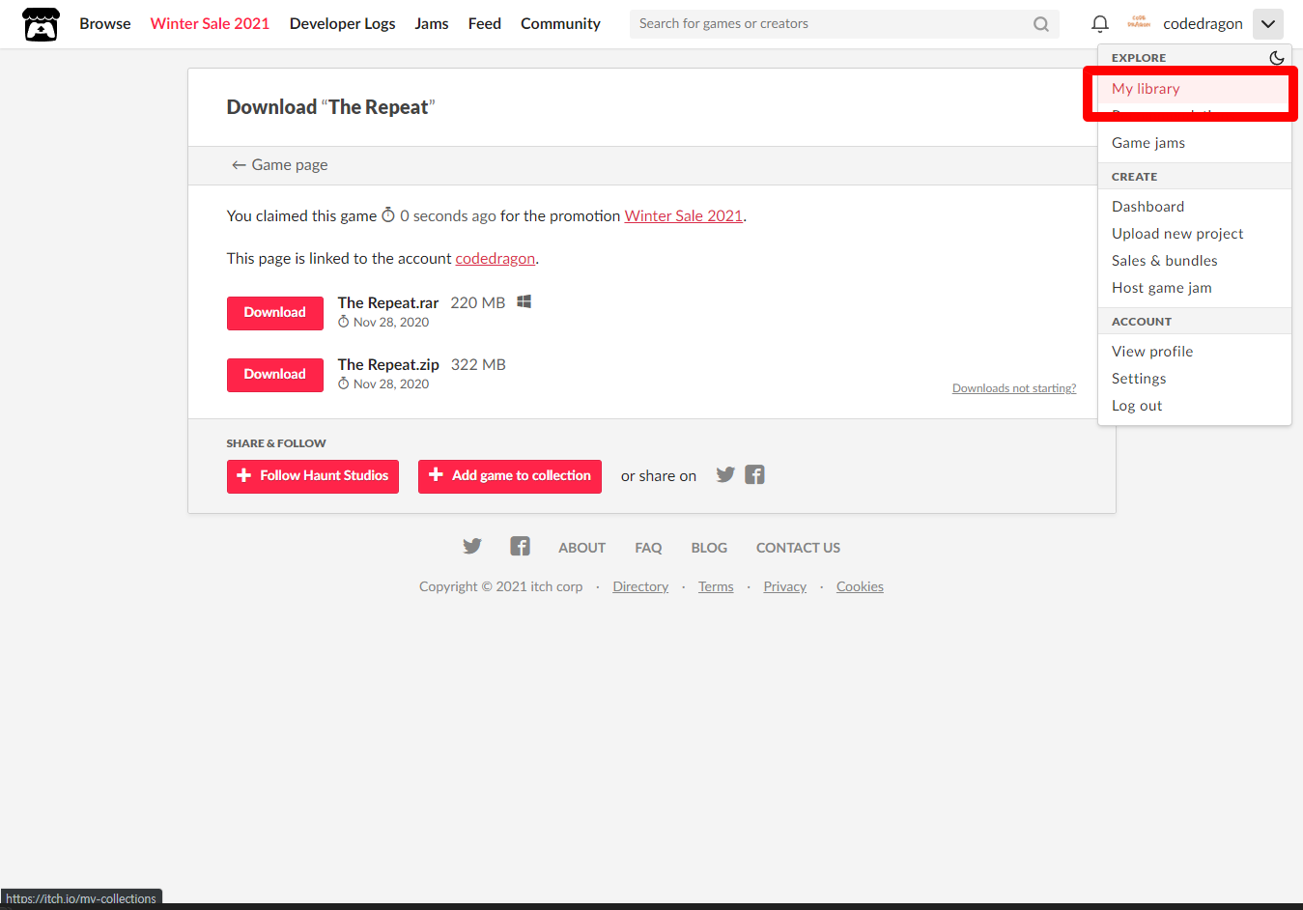Add game to collection
1303x910 pixels.
[x=510, y=476]
